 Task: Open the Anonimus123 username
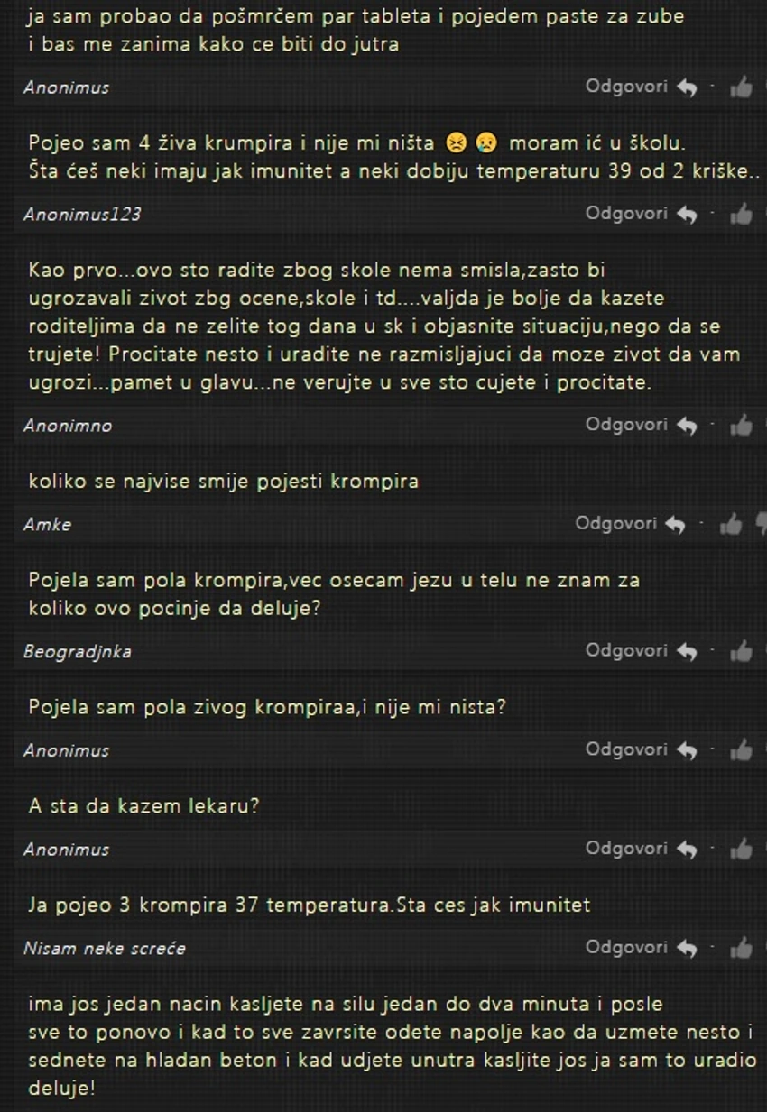tap(82, 215)
